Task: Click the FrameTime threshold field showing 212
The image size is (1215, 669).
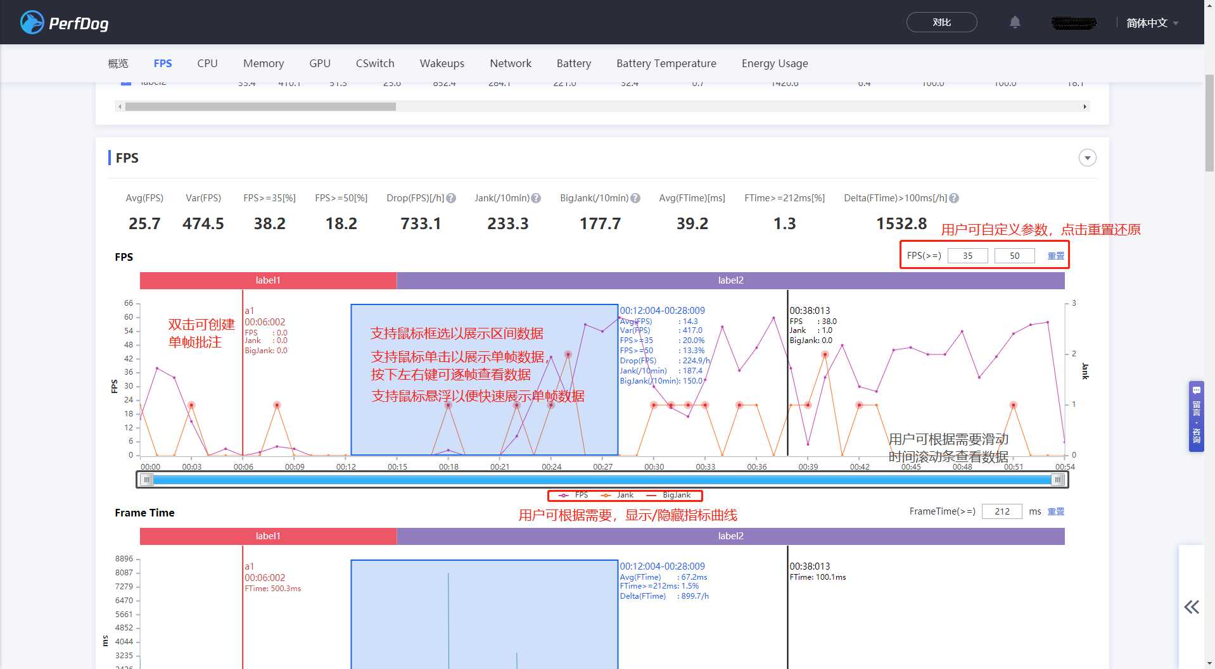Action: point(1002,511)
